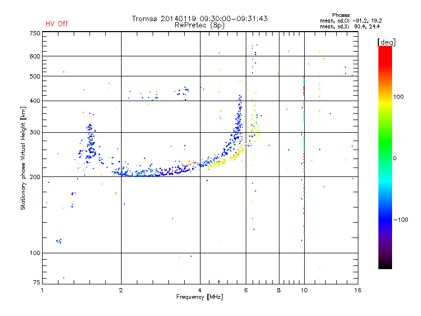Click the title 'Tromsø 20140119 09:30:00-09:31:43'
The height and width of the screenshot is (316, 421).
[199, 18]
